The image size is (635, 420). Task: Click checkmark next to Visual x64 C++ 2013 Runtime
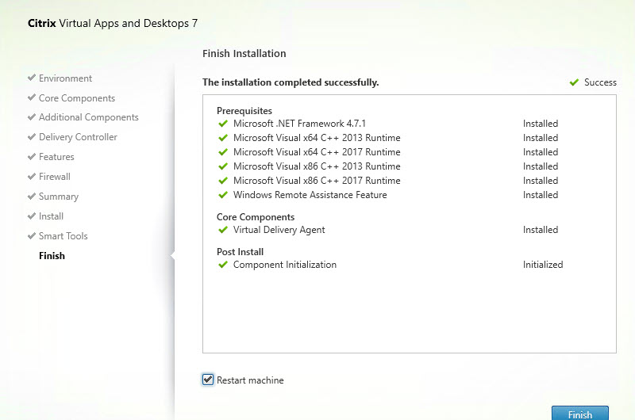point(223,138)
